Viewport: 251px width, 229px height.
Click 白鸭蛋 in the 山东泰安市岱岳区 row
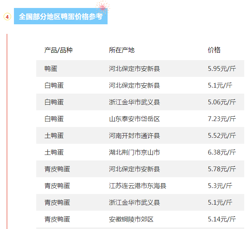pos(54,119)
